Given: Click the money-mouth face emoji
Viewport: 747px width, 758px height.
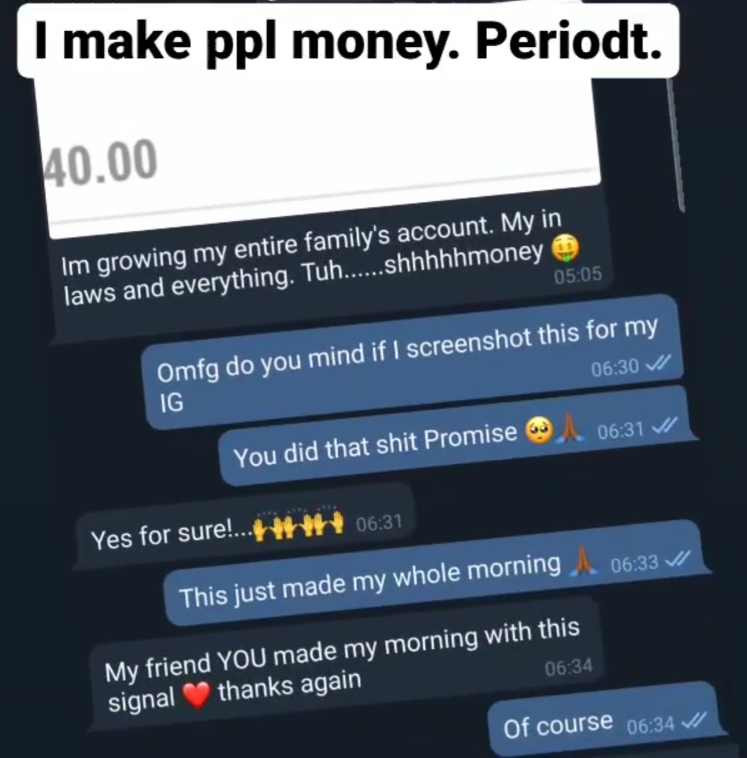Looking at the screenshot, I should (x=566, y=249).
